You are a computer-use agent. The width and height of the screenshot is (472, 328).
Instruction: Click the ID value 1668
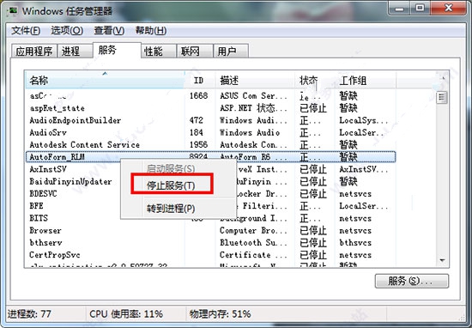pyautogui.click(x=198, y=96)
